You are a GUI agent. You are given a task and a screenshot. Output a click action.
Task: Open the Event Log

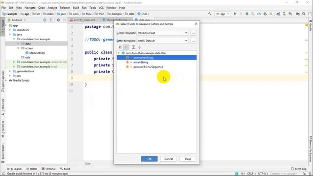coord(299,169)
